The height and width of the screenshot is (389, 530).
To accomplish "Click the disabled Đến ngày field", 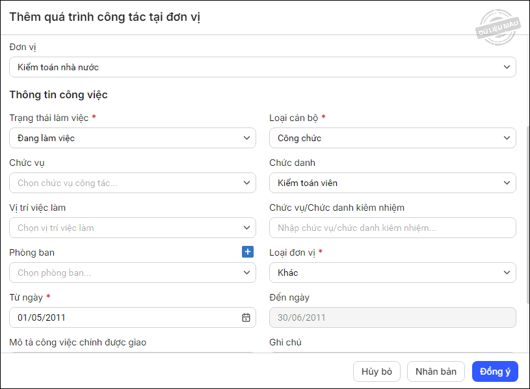I will coord(392,317).
